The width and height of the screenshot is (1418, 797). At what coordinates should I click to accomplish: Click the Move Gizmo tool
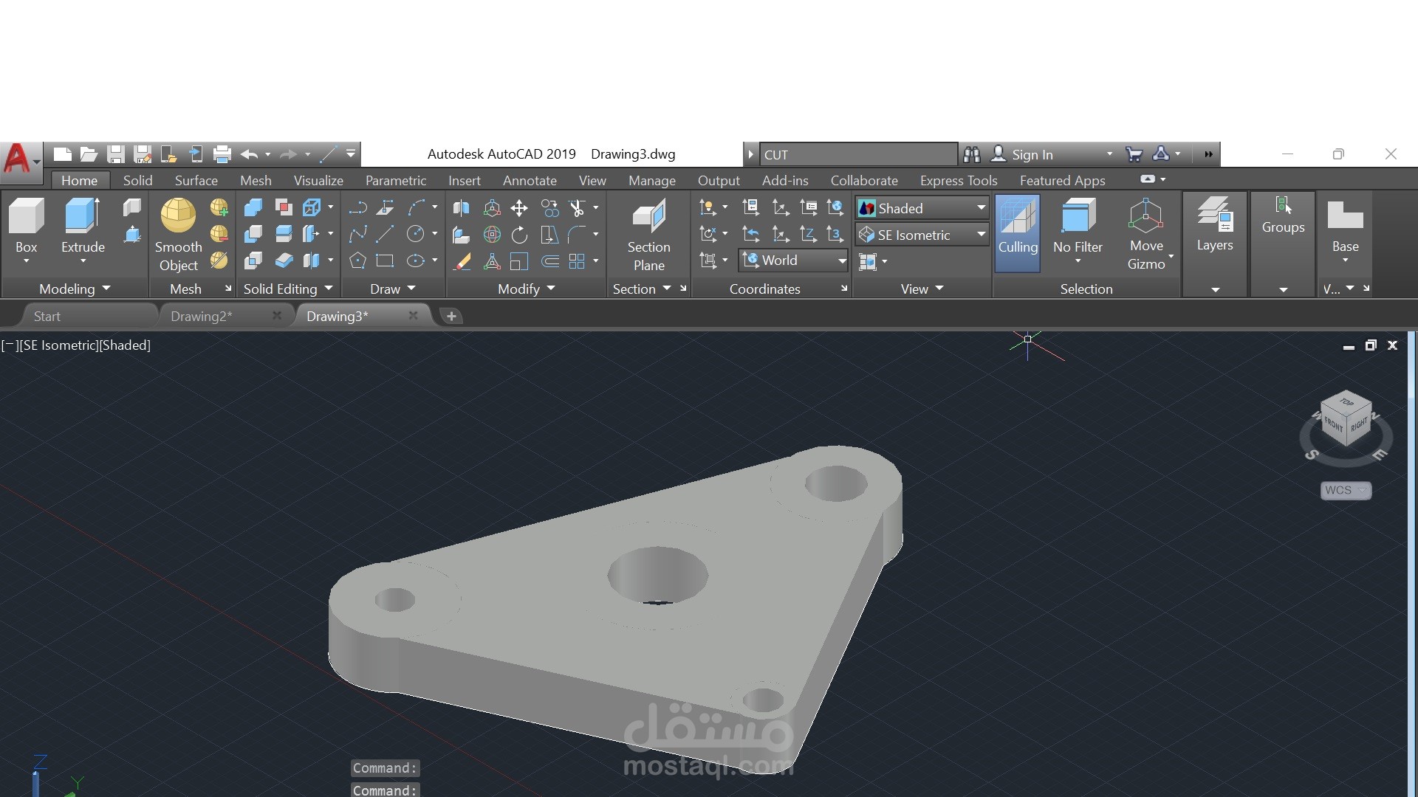click(1146, 233)
